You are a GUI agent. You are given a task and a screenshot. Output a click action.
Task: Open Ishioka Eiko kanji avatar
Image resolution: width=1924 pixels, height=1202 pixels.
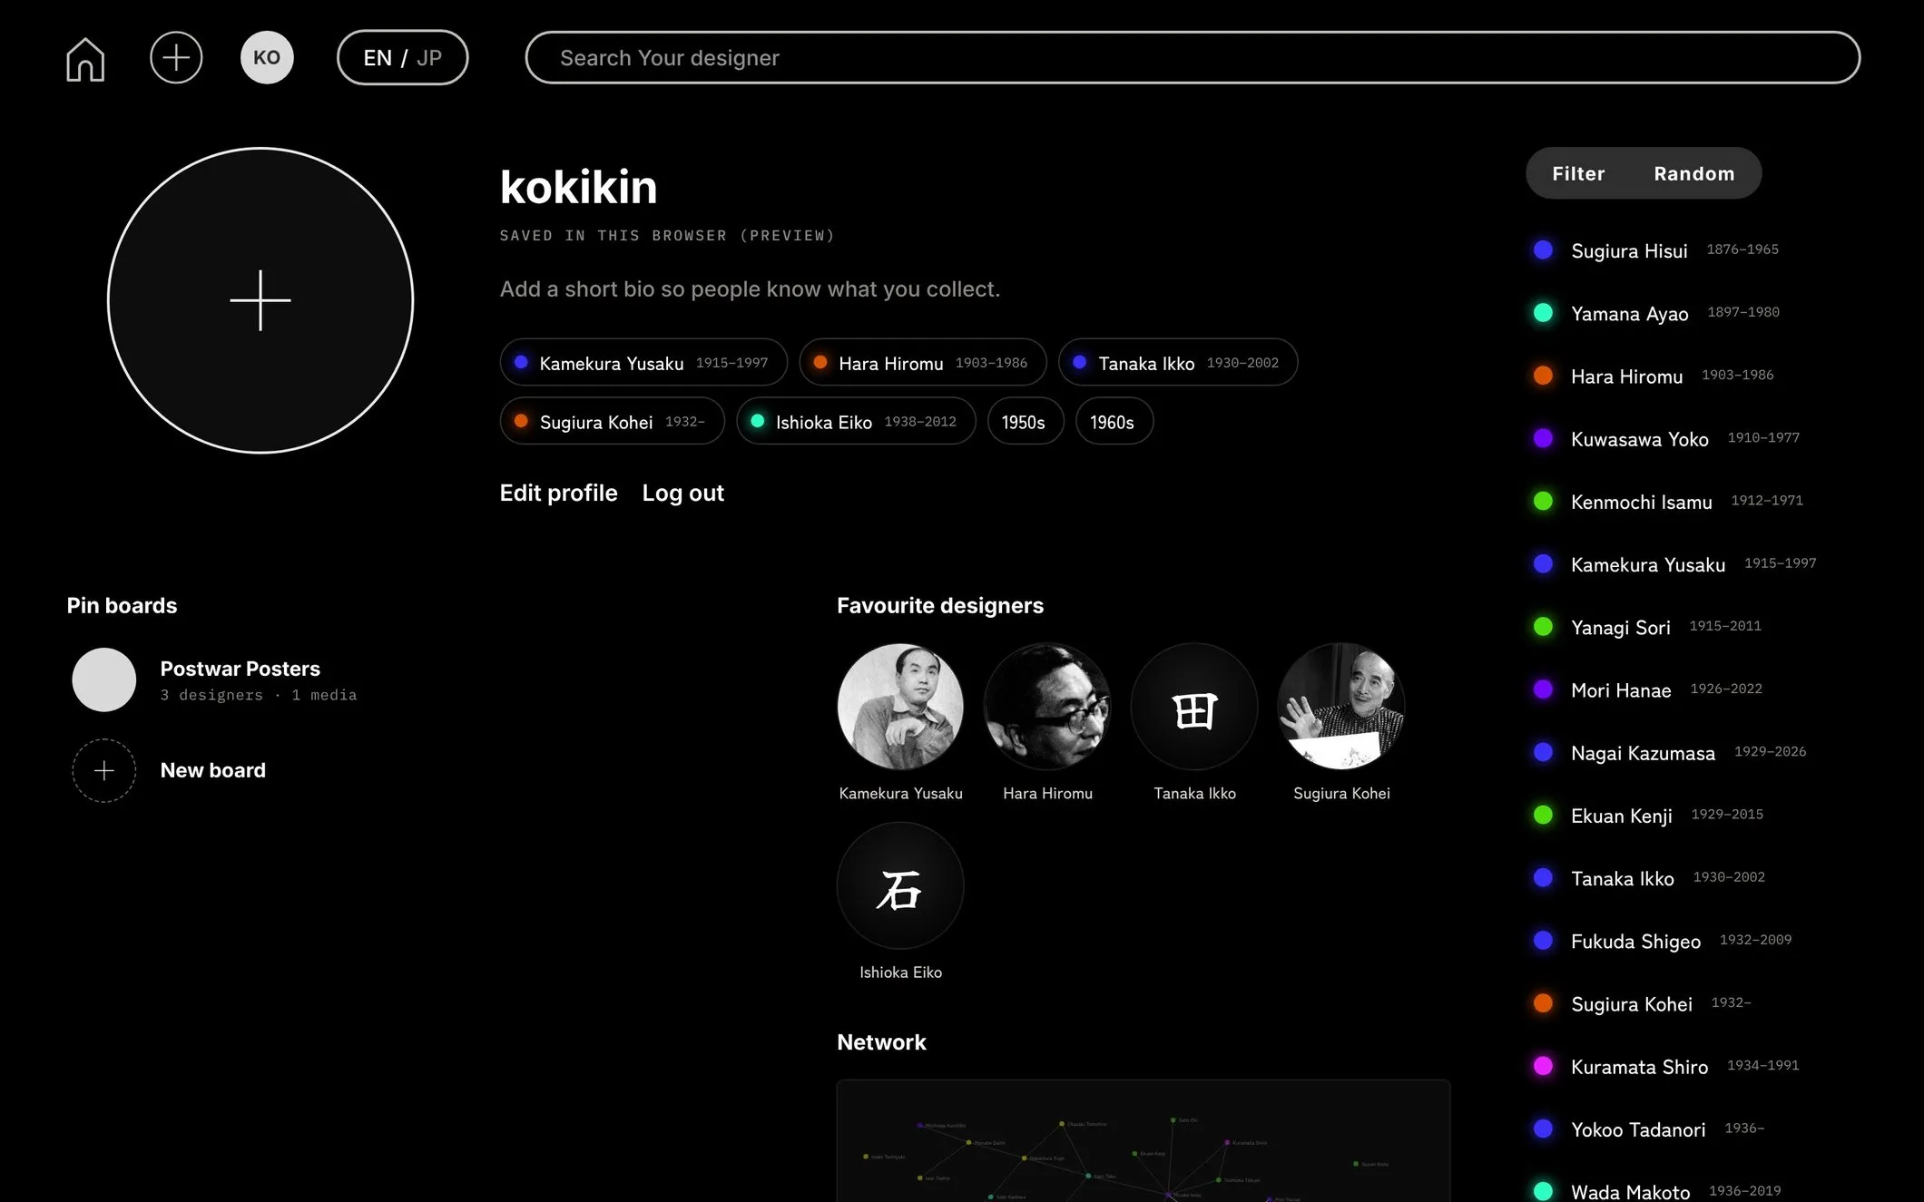(900, 885)
